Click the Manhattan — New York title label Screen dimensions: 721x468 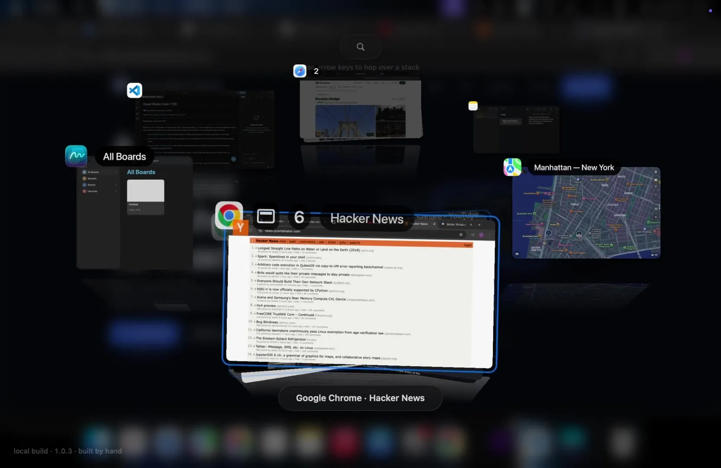(574, 167)
